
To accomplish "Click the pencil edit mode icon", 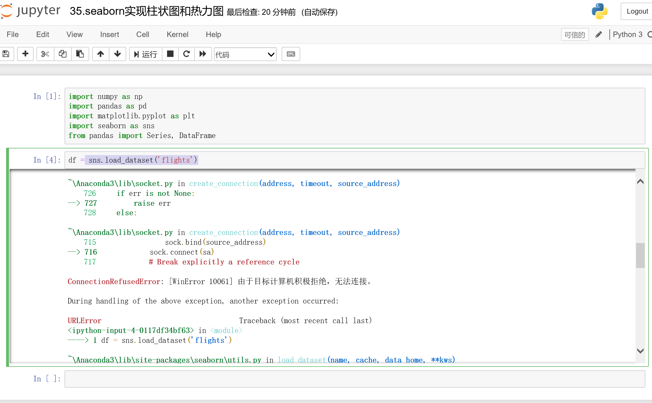I will tap(599, 35).
